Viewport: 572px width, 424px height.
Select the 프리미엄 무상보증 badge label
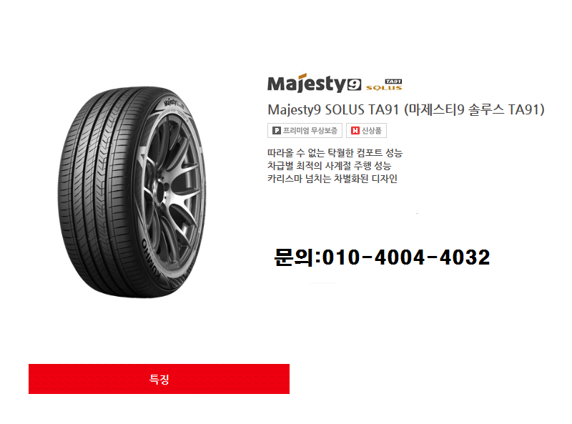pos(310,131)
